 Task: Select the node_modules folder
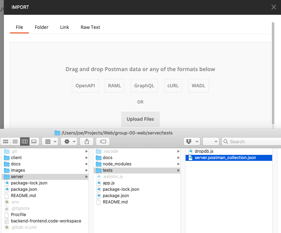(137, 164)
